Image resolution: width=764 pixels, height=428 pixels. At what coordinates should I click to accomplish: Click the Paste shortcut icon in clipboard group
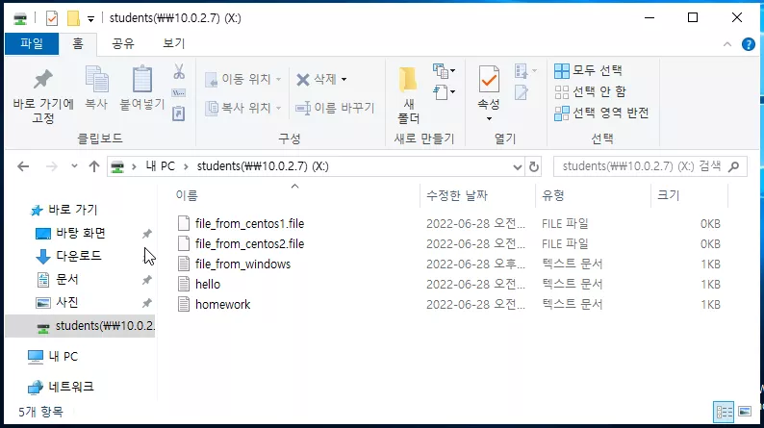point(179,113)
